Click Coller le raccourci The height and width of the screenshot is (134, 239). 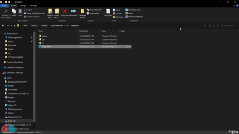pyautogui.click(x=32, y=16)
